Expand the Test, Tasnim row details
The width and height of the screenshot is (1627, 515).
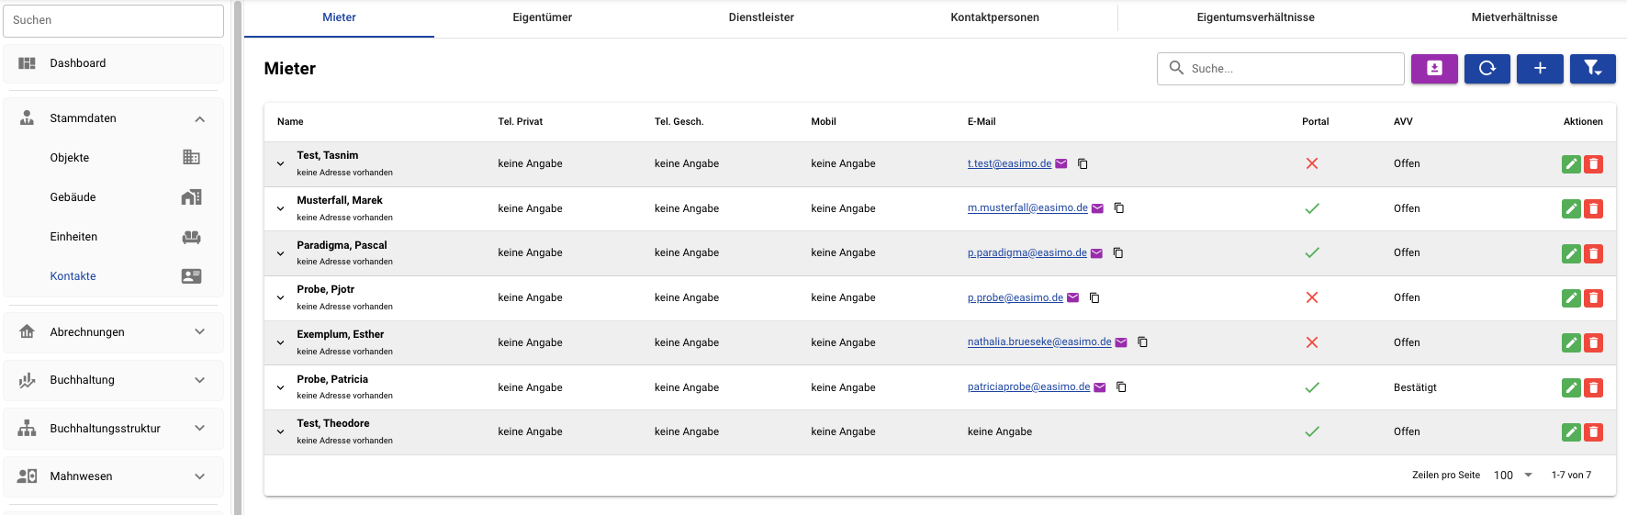pos(281,164)
